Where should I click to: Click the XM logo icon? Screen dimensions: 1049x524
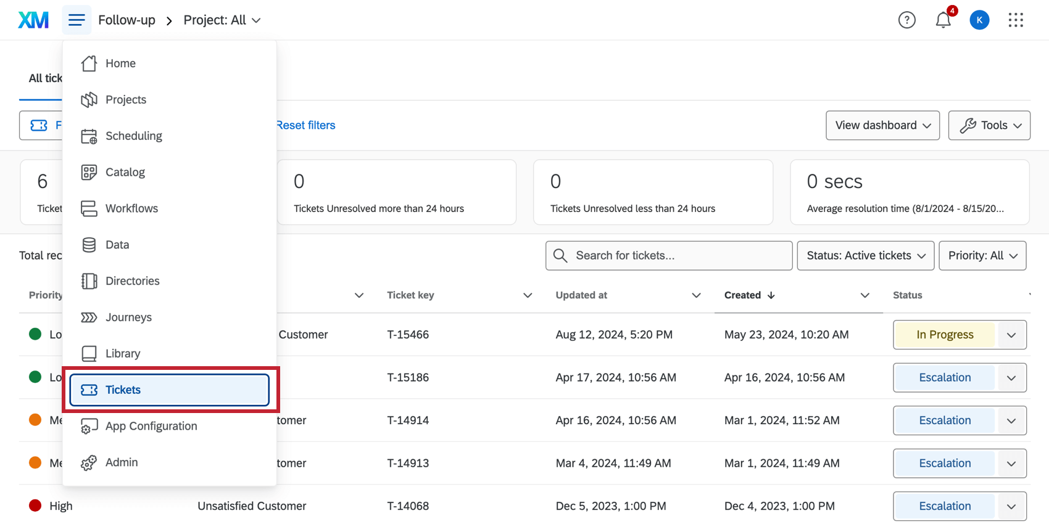tap(33, 20)
